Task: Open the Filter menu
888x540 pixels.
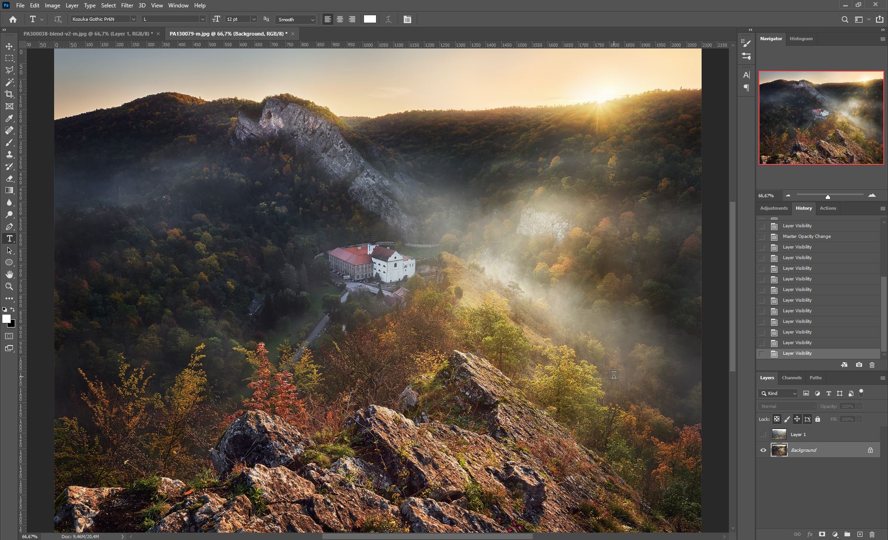Action: point(127,6)
